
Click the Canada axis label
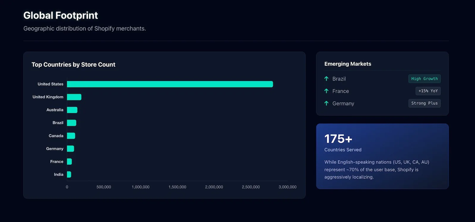[56, 136]
